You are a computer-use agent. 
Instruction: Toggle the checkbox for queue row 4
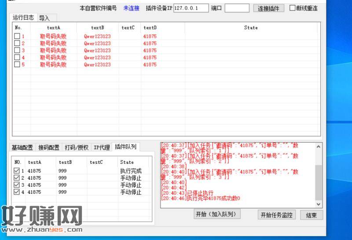(17, 192)
